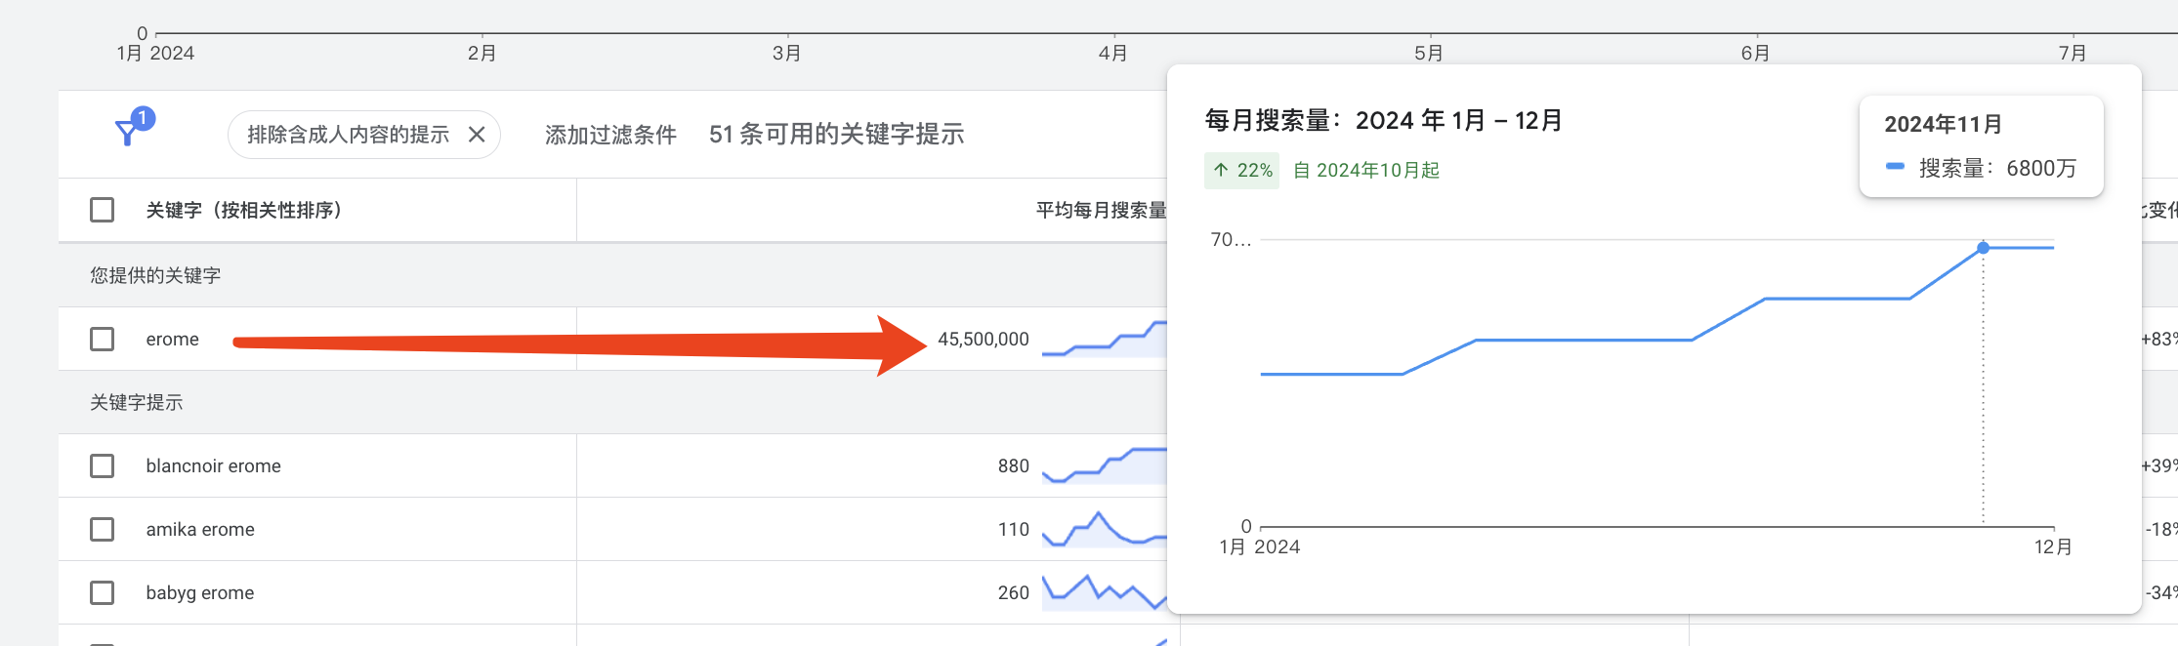
Task: Tick the select-all checkbox in table header
Action: [103, 210]
